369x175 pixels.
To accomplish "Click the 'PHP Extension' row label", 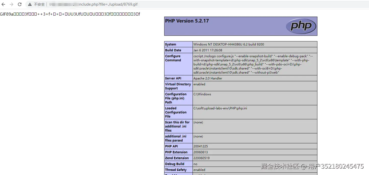I will tap(176, 152).
